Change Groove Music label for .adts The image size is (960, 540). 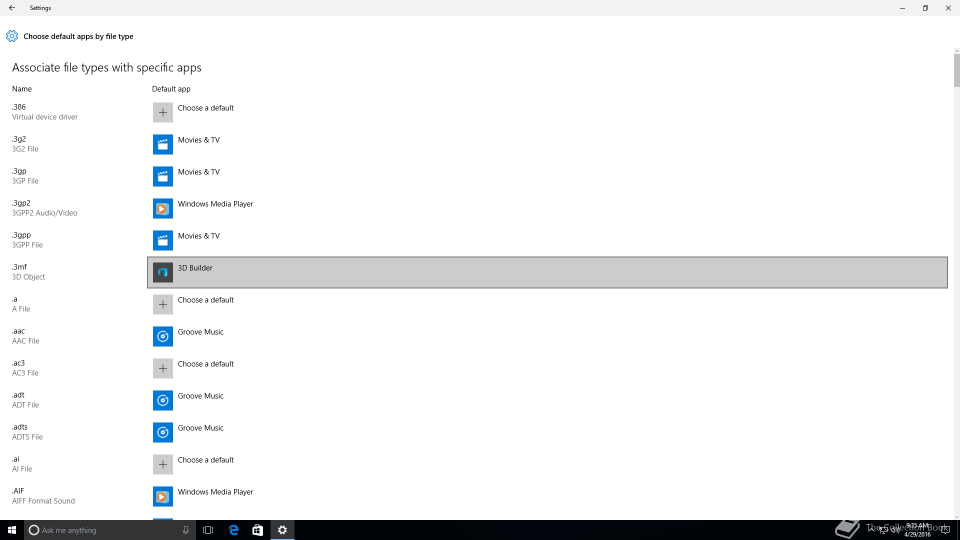coord(200,428)
